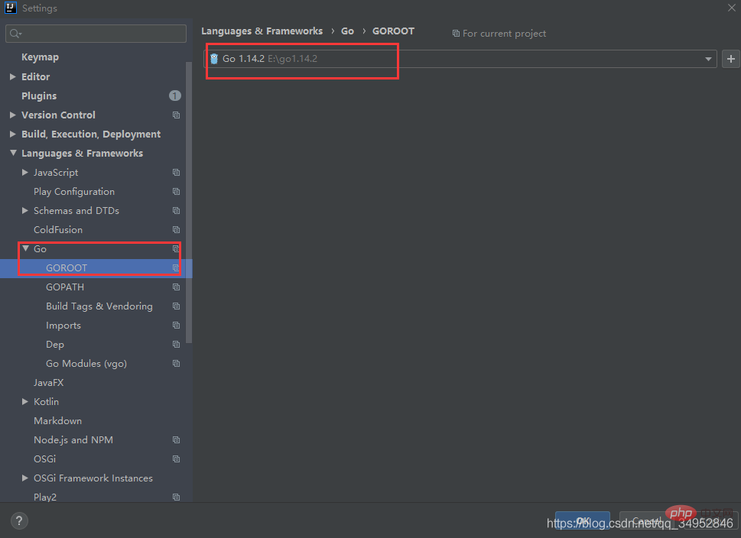Select JavaFX settings page
Image resolution: width=741 pixels, height=538 pixels.
tap(48, 383)
